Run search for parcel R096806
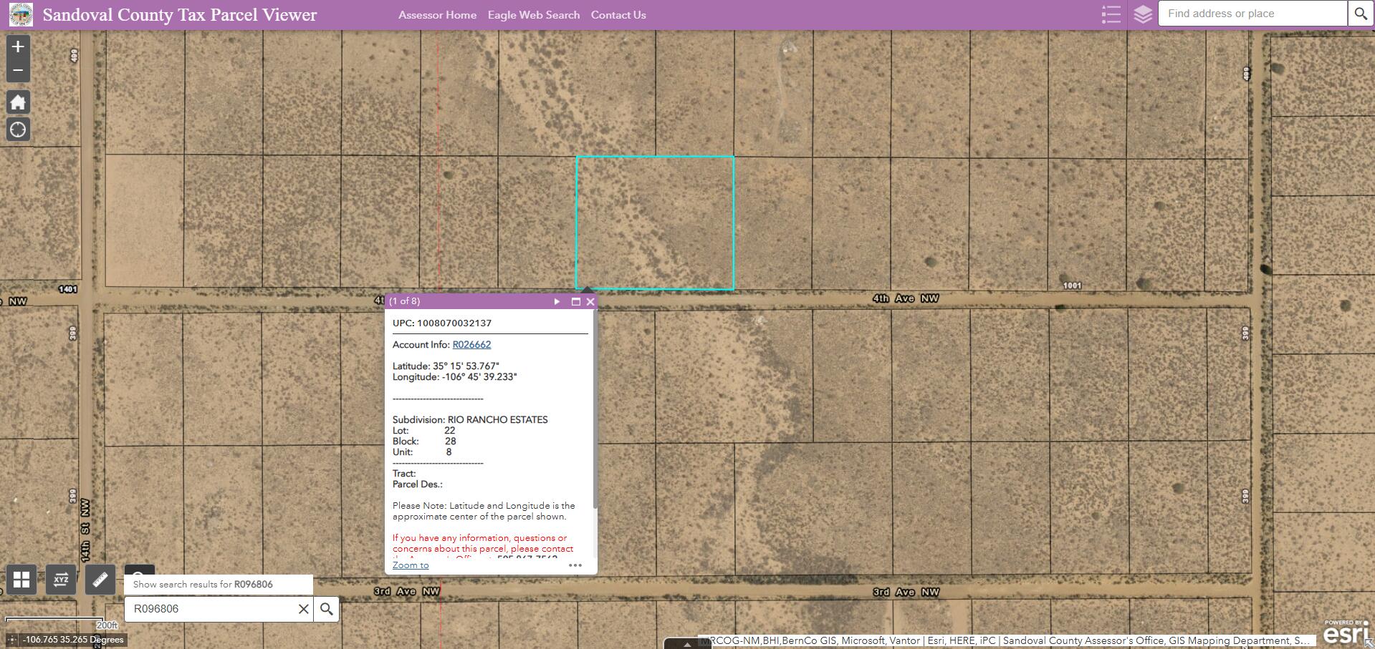1375x649 pixels. point(327,609)
